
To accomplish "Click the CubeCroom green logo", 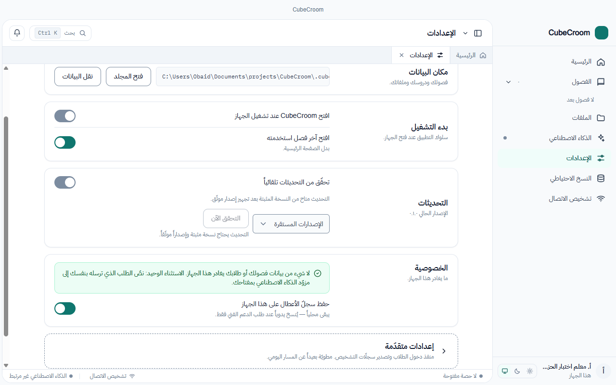I will (x=602, y=33).
